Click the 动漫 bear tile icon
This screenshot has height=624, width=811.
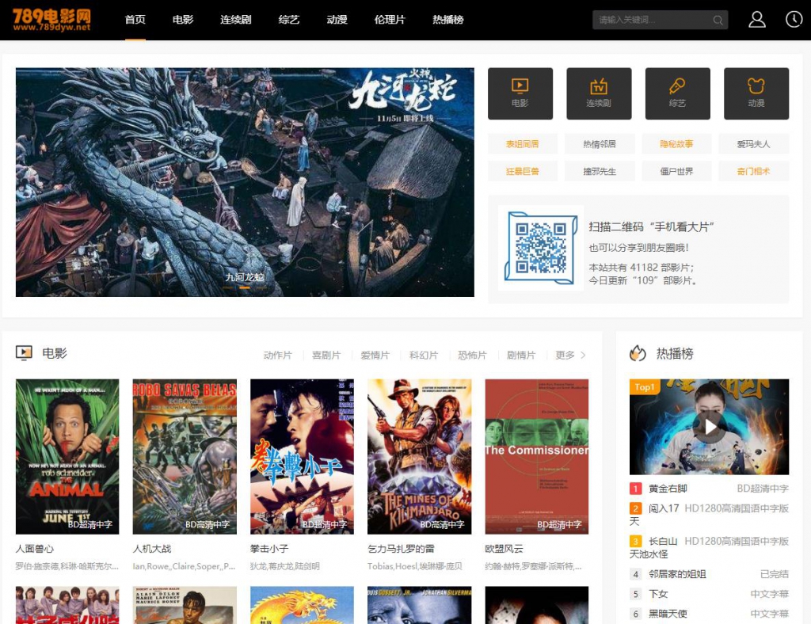[x=756, y=86]
